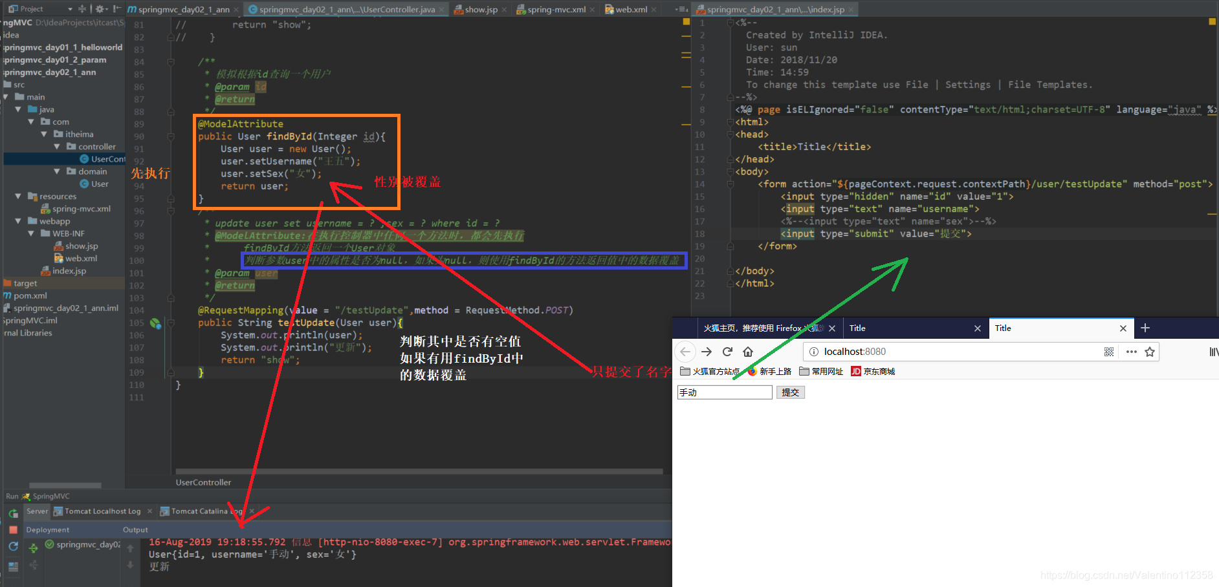Open the show.jsp editor tab
This screenshot has width=1219, height=587.
coord(481,9)
